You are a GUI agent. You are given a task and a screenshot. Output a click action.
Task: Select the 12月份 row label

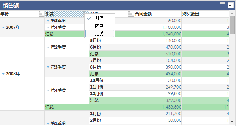pyautogui.click(x=97, y=94)
